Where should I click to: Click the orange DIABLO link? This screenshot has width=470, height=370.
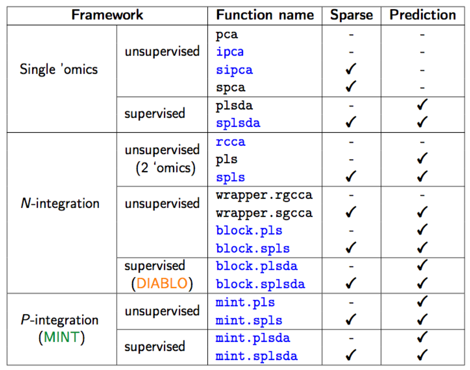tap(162, 283)
